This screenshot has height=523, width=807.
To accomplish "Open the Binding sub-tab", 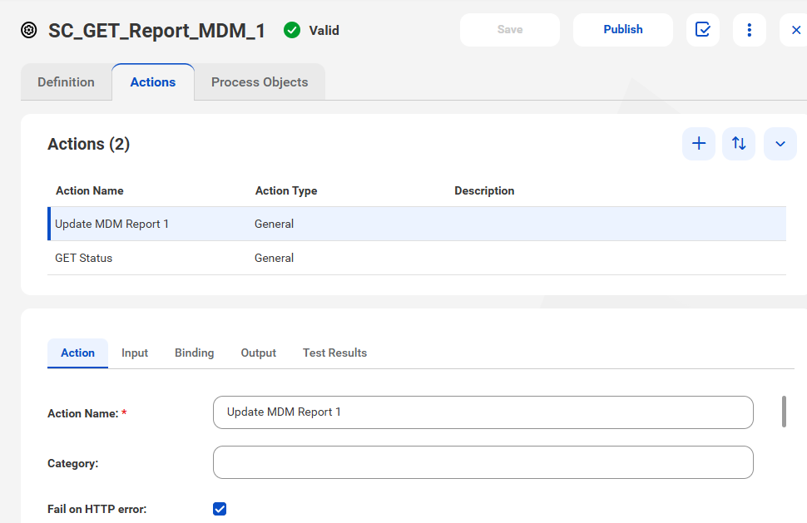I will (194, 353).
